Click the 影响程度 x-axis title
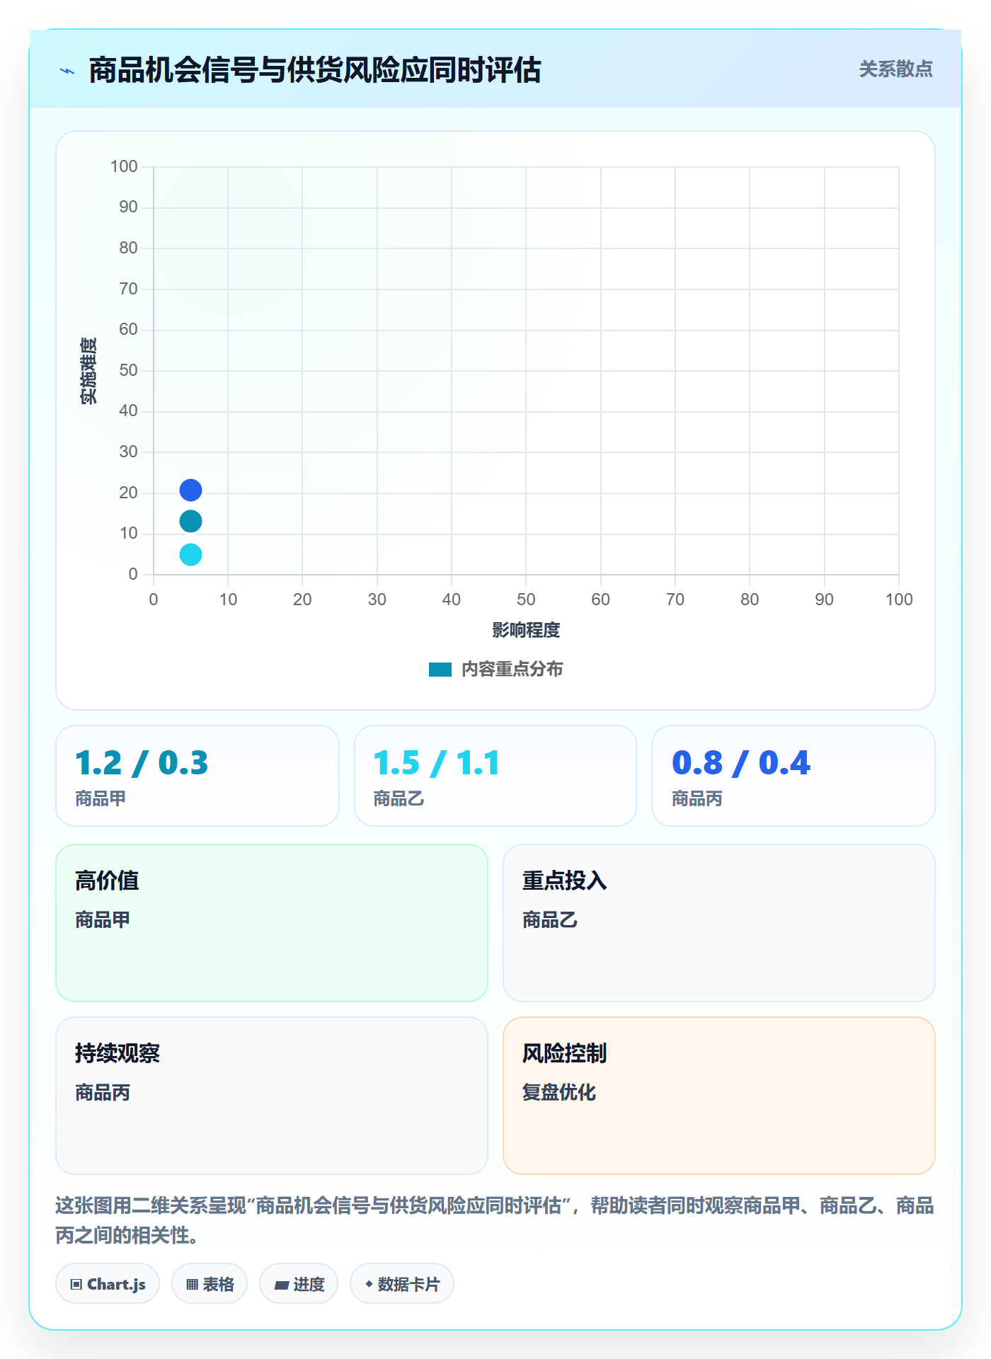Viewport: 991px width, 1359px height. click(x=526, y=630)
